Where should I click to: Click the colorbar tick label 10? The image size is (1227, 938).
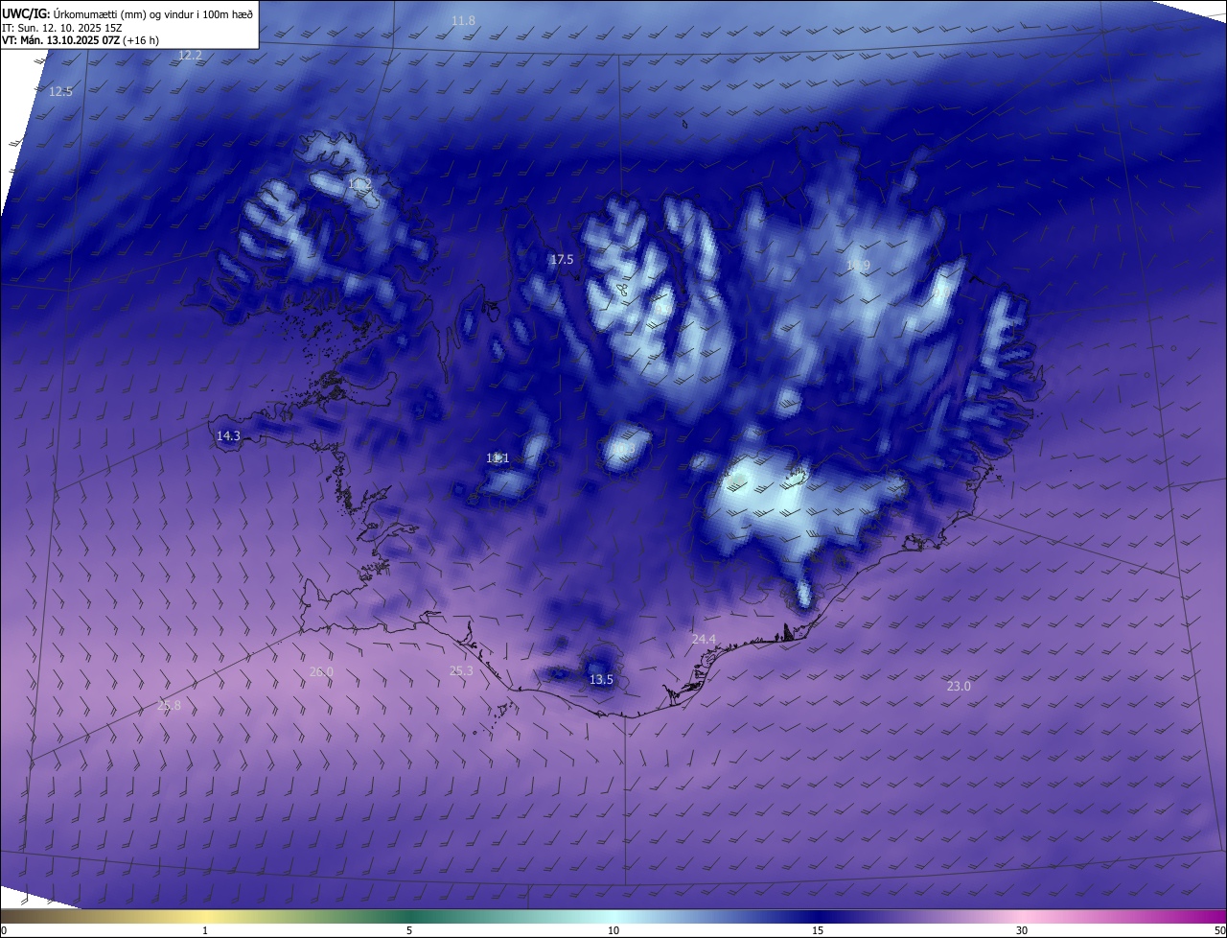(613, 931)
